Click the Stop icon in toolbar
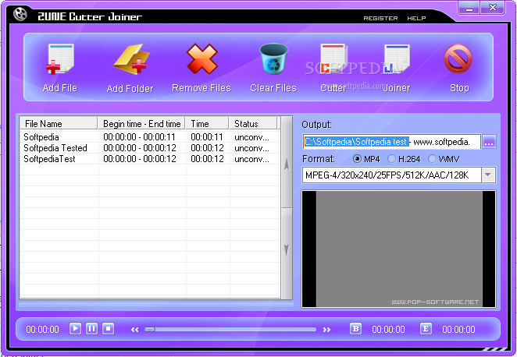The width and height of the screenshot is (517, 357). point(458,59)
